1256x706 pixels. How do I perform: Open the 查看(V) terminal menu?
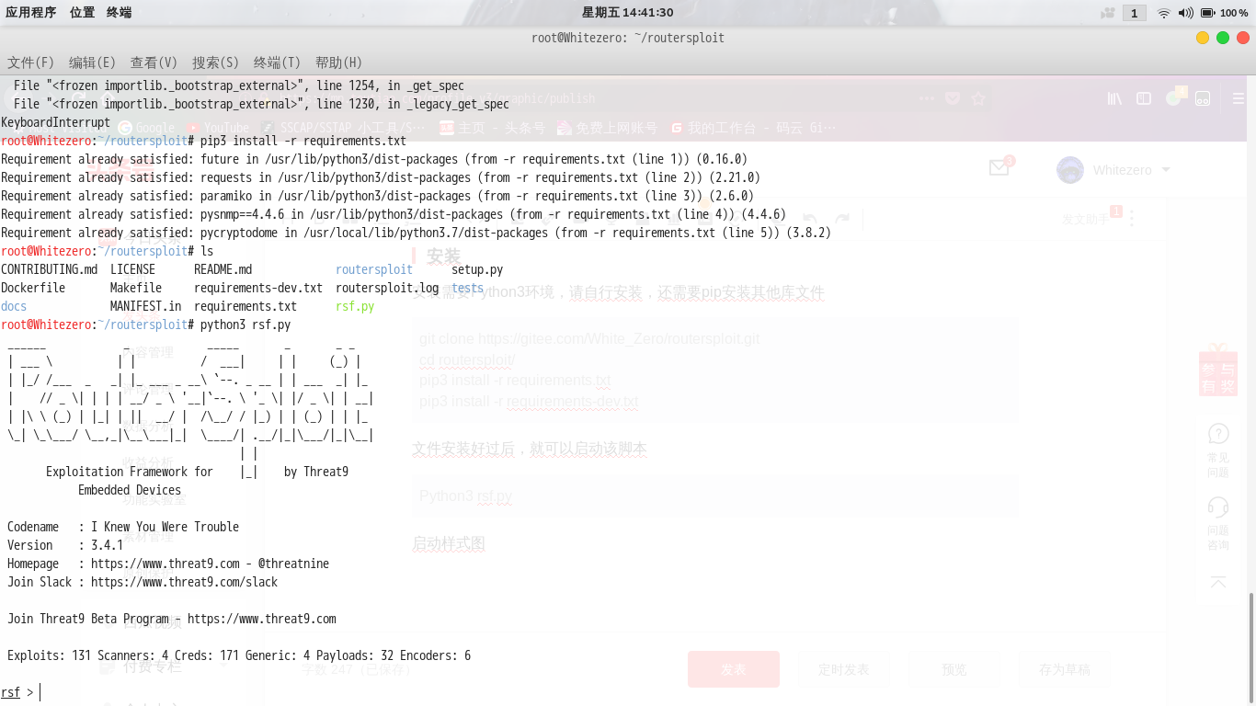coord(154,63)
